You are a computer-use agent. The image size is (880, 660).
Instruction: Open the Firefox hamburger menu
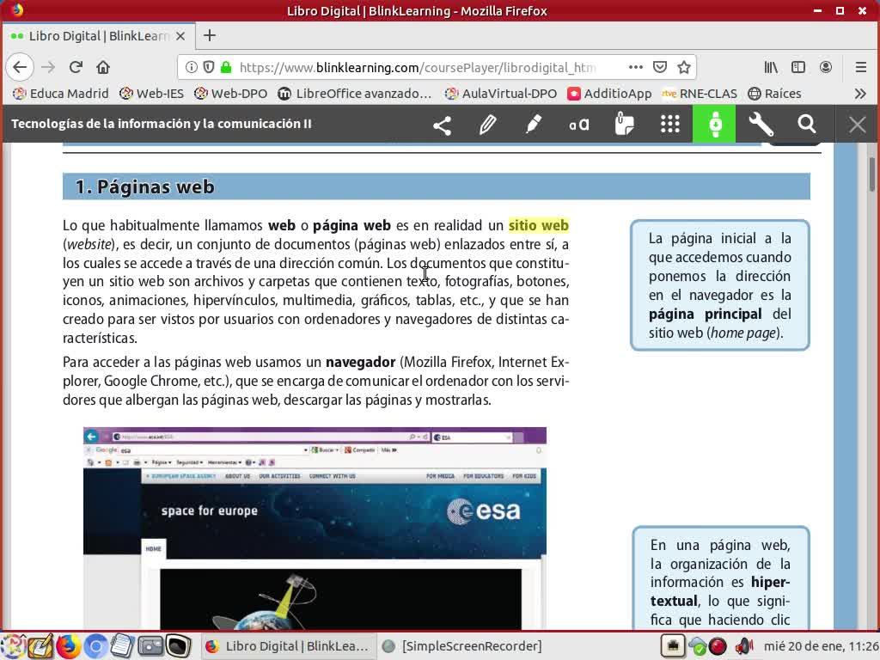tap(860, 67)
